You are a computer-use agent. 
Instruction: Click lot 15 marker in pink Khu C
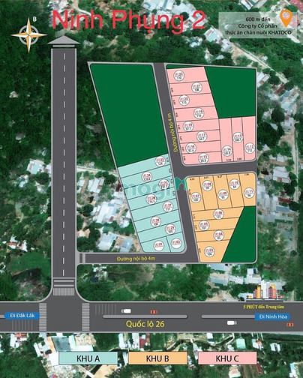pos(203,158)
